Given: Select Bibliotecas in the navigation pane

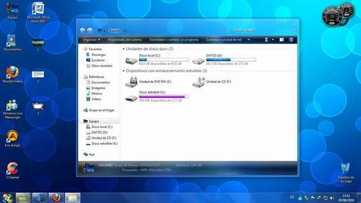Looking at the screenshot, I should point(94,77).
